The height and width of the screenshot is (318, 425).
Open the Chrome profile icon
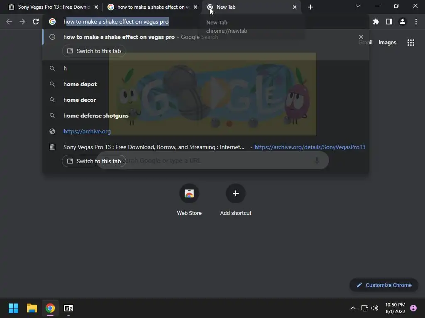click(403, 22)
